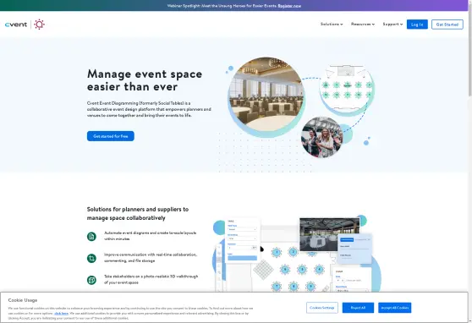Expand the Resources dropdown menu
The image size is (472, 323).
[x=363, y=24]
